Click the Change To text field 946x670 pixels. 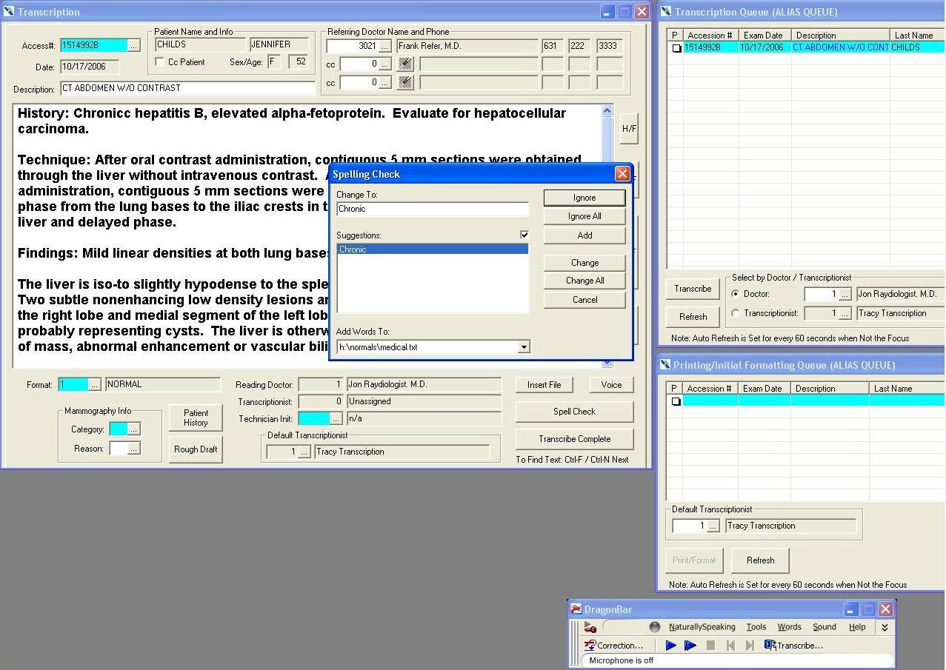(432, 209)
